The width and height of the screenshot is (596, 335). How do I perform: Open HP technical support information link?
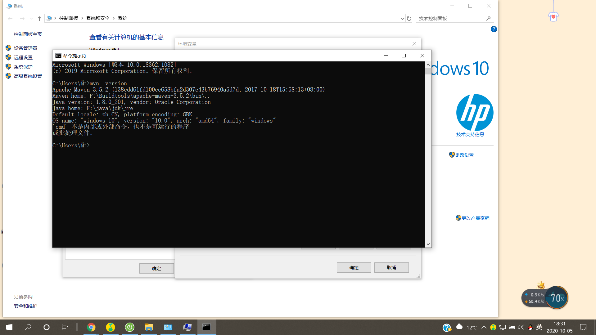tap(470, 134)
